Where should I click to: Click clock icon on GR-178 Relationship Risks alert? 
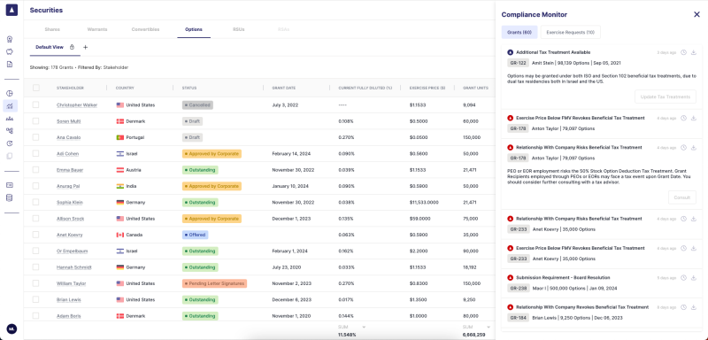coord(683,148)
